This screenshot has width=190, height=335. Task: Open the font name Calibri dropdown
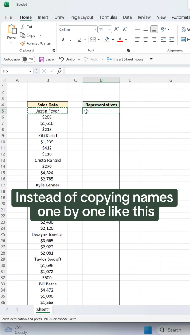point(96,29)
